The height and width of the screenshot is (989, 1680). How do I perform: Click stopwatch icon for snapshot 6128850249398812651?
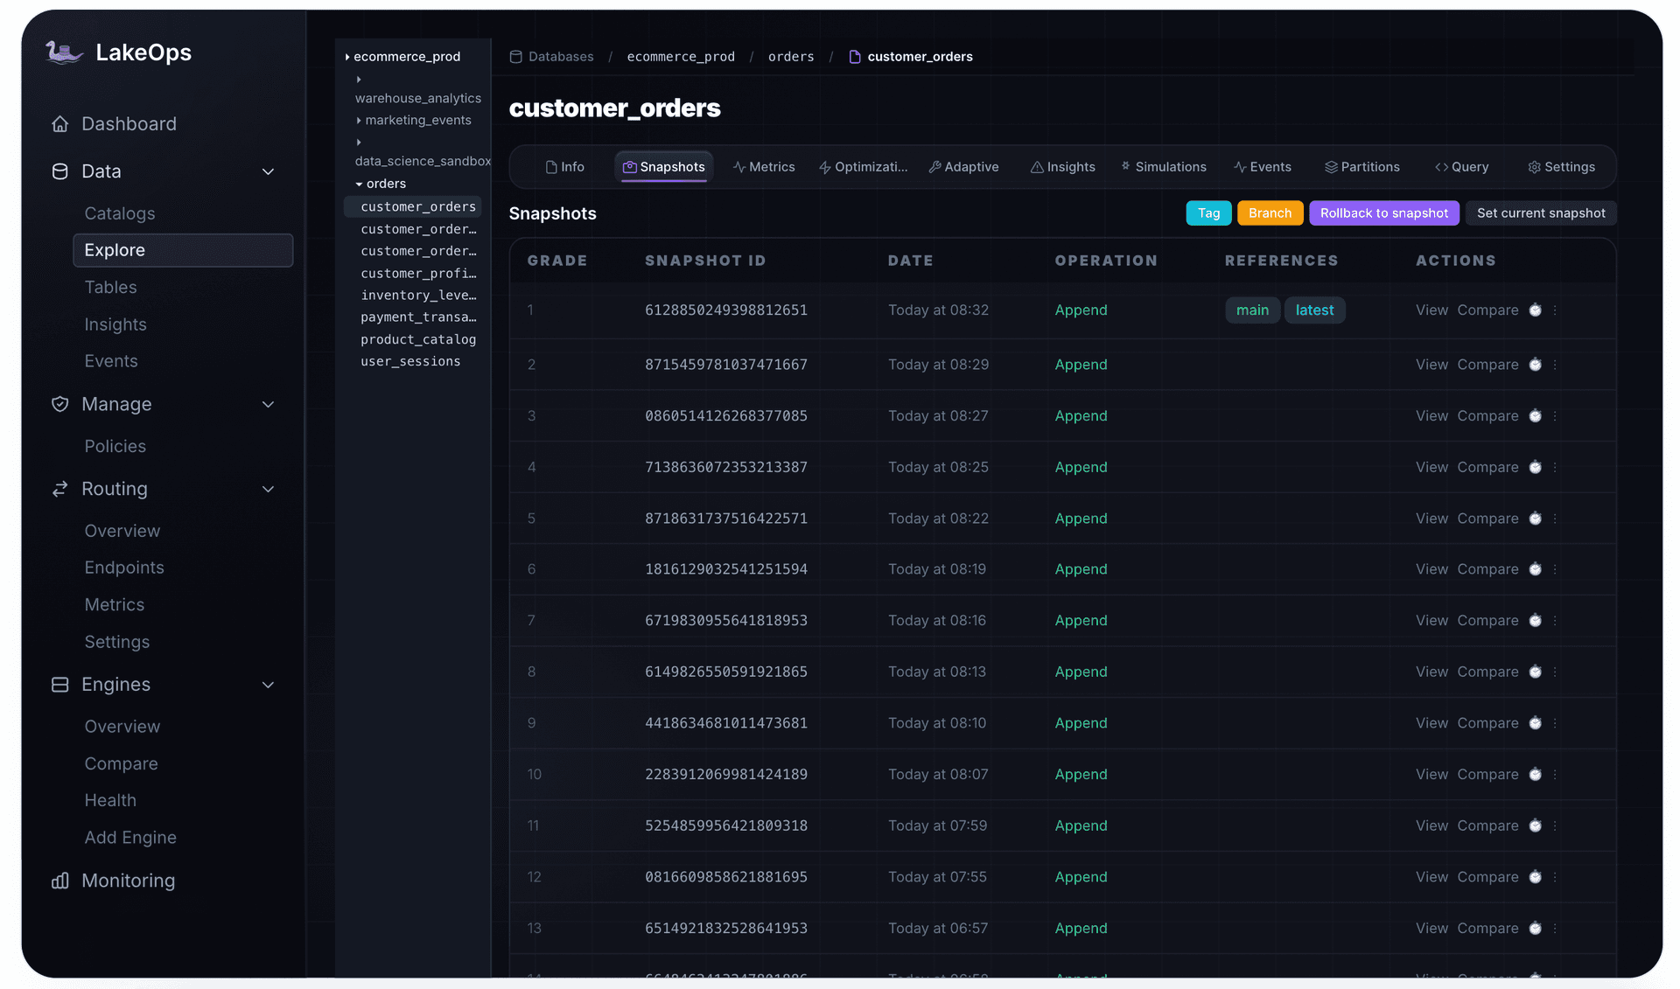tap(1535, 310)
